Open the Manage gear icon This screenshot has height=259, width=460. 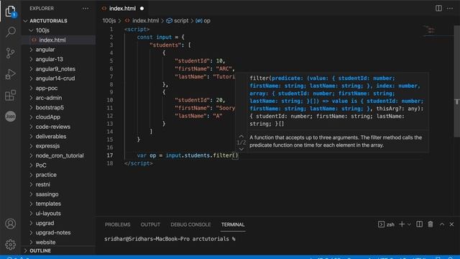coord(11,245)
